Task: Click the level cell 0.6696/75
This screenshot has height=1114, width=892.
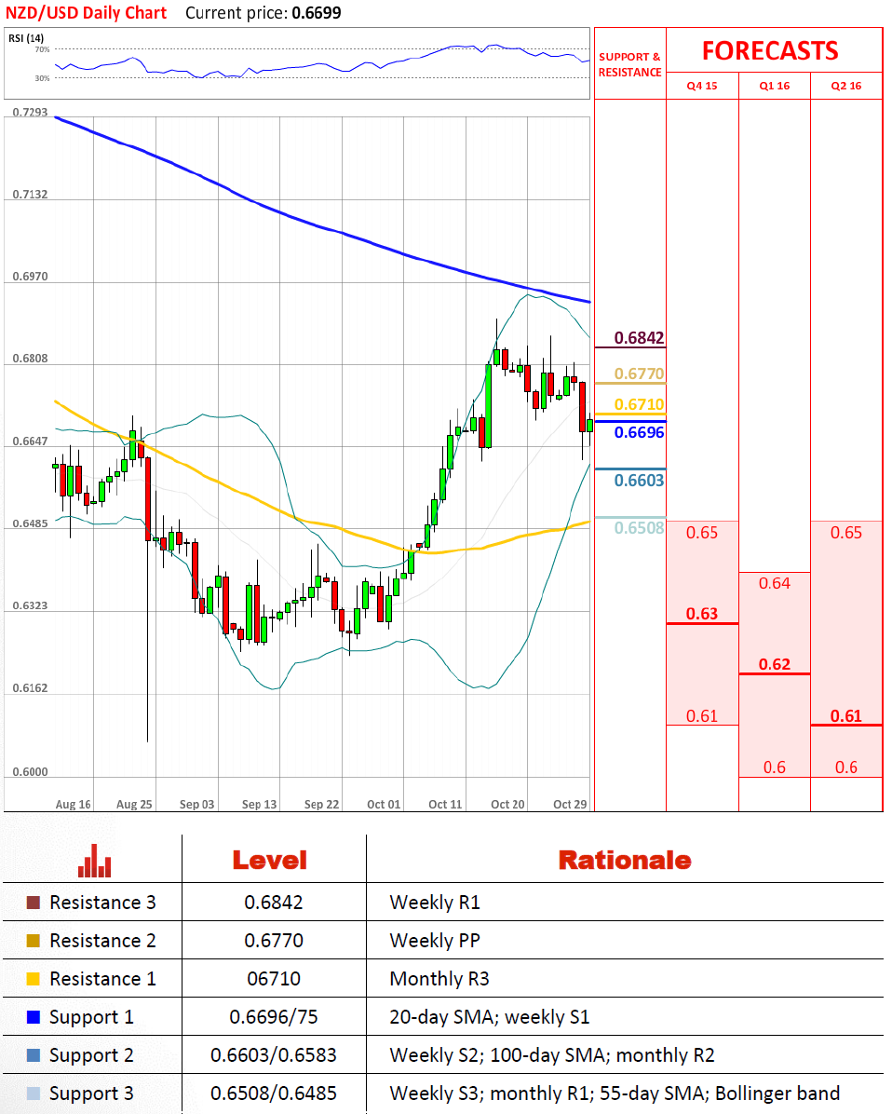Action: (x=274, y=1017)
